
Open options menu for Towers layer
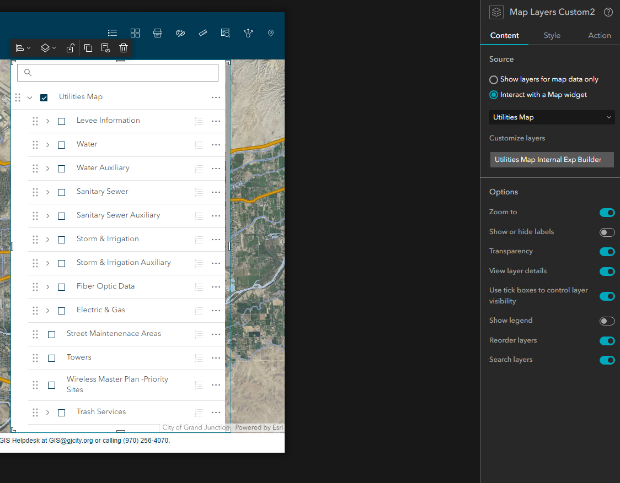tap(216, 358)
